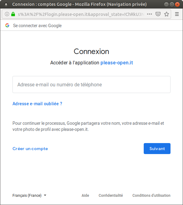The image size is (183, 205).
Task: Open the Aide footer link
Action: pos(85,196)
